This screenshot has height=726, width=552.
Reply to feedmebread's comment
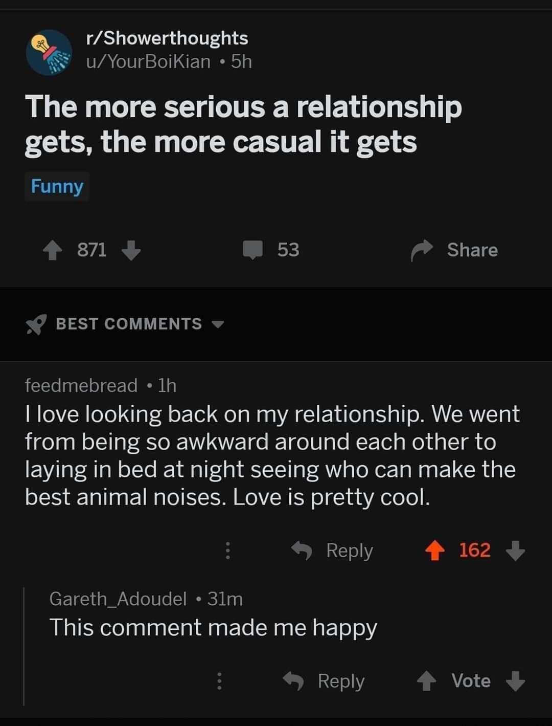[x=333, y=551]
